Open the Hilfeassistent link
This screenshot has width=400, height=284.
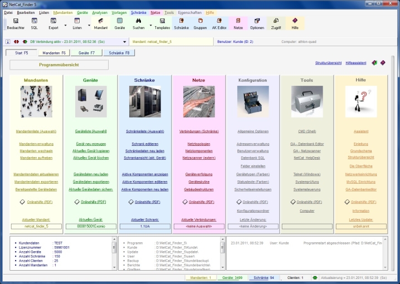click(357, 63)
